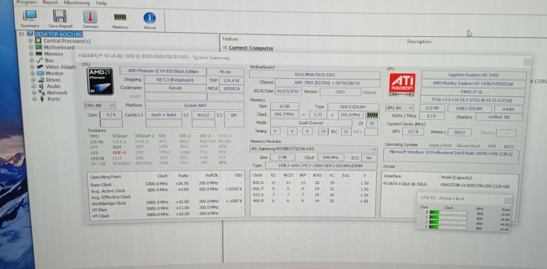
Task: Expand the Ports tree node
Action: [35, 99]
